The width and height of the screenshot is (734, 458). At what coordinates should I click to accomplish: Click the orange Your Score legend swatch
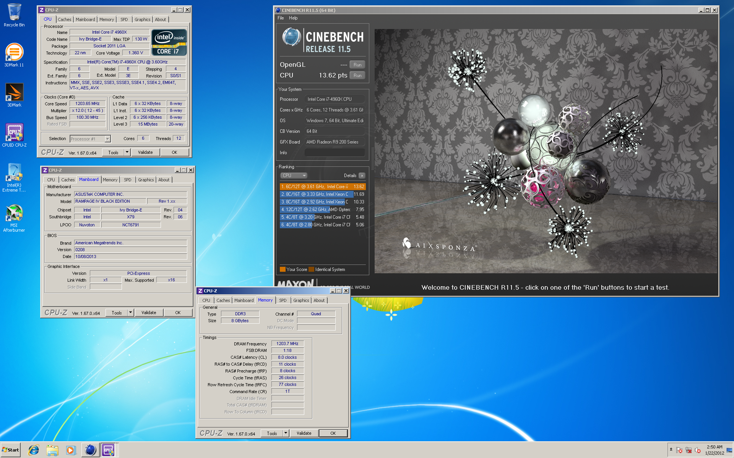pos(283,269)
